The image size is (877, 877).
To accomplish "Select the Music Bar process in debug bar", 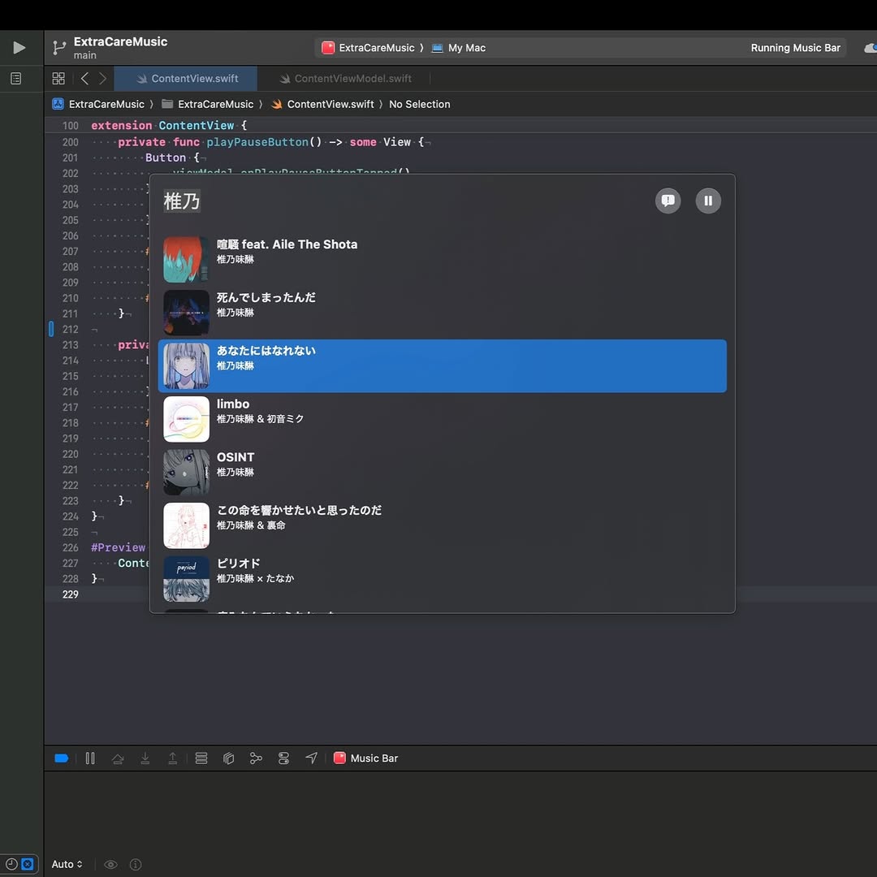I will pyautogui.click(x=365, y=758).
